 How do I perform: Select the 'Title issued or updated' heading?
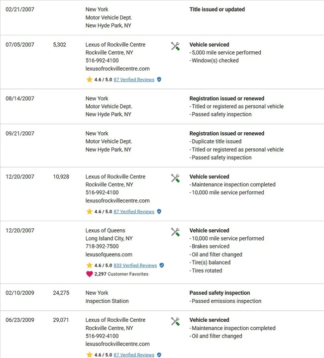pos(217,9)
